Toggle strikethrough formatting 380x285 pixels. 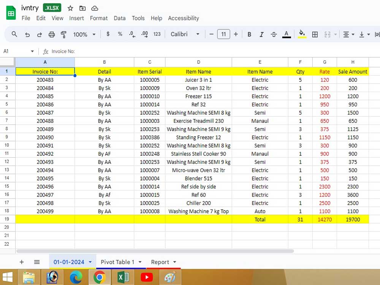point(274,35)
